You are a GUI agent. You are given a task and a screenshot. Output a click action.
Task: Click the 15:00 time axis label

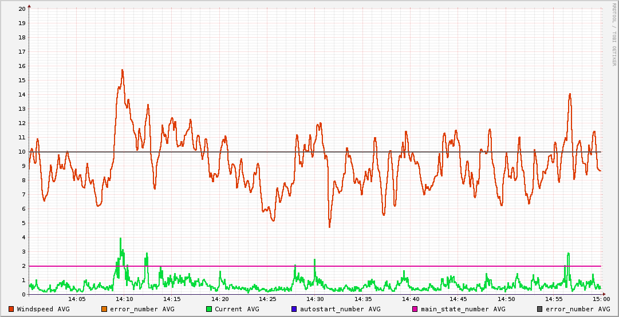click(601, 299)
